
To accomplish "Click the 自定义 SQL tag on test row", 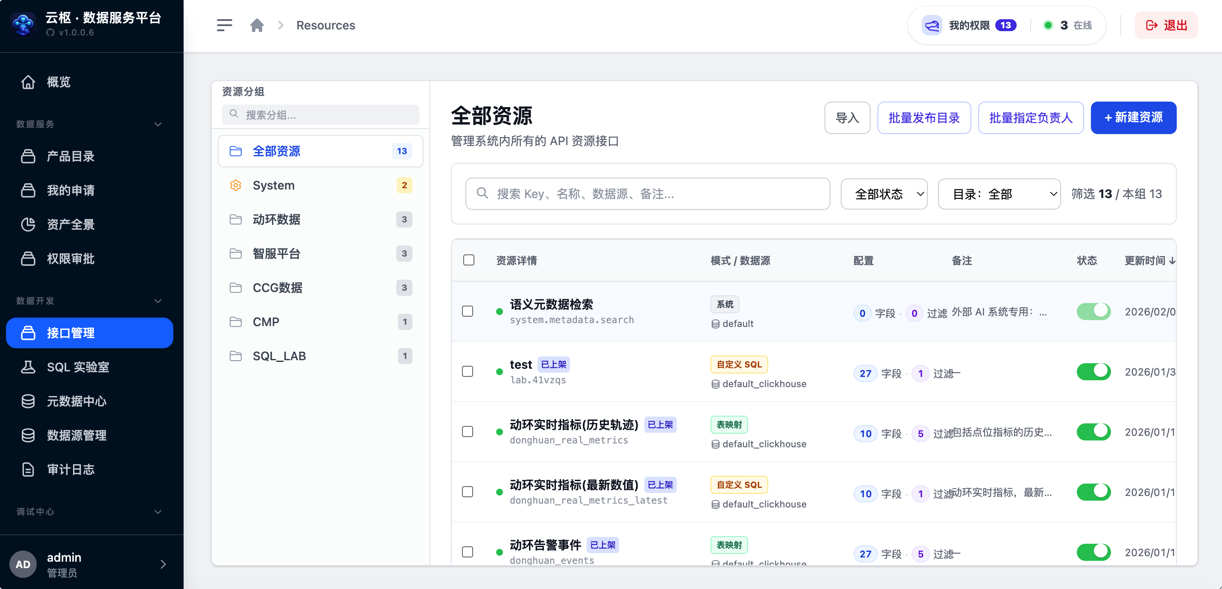I will [739, 364].
